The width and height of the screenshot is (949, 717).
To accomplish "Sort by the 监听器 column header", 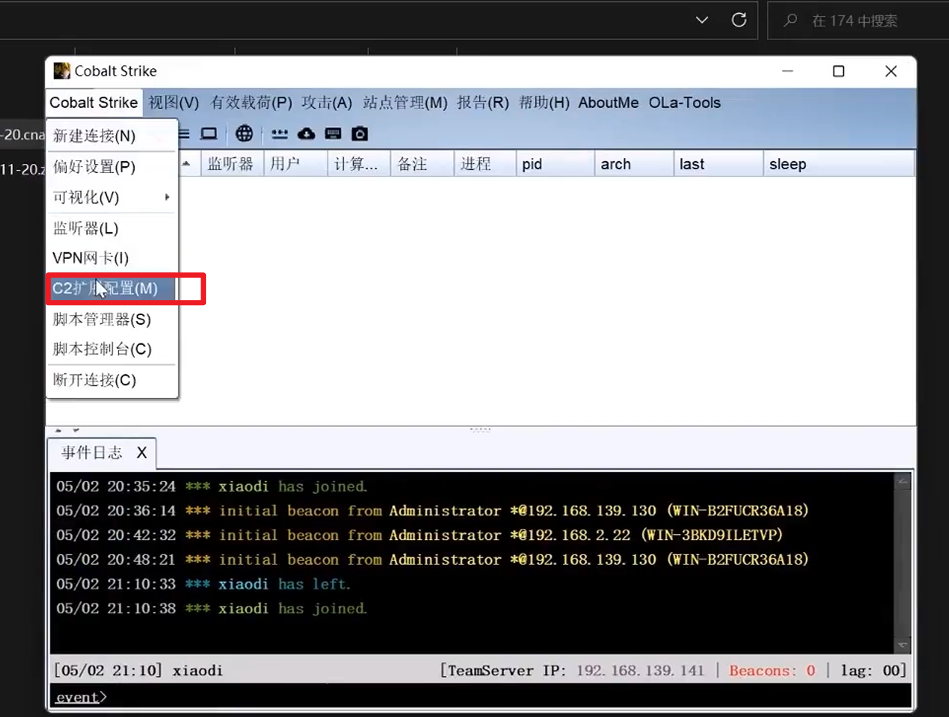I will (232, 164).
